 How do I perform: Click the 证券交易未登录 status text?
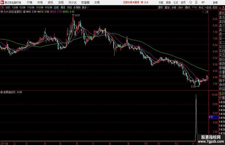(x=131, y=2)
